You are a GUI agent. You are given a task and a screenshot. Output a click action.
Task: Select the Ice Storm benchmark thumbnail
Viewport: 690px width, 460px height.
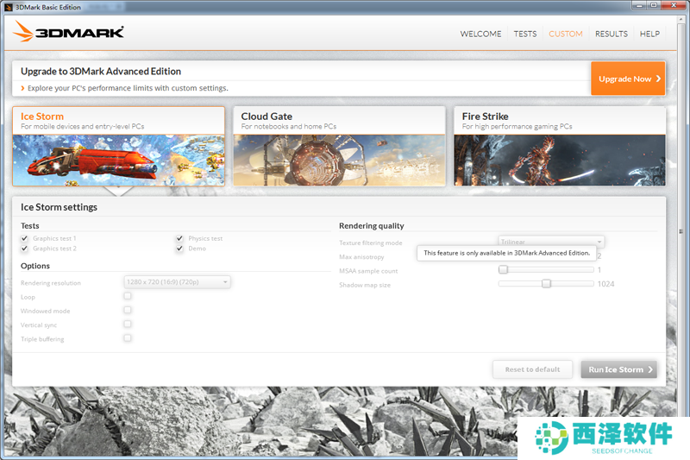pos(118,160)
